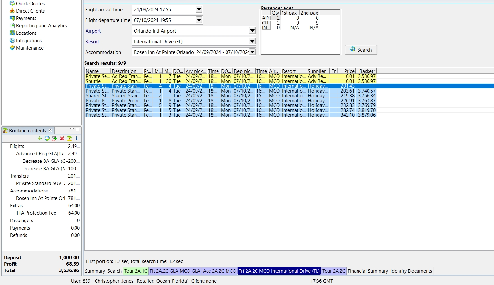Image resolution: width=494 pixels, height=285 pixels.
Task: Switch to the Financial Summary tab
Action: pos(368,271)
